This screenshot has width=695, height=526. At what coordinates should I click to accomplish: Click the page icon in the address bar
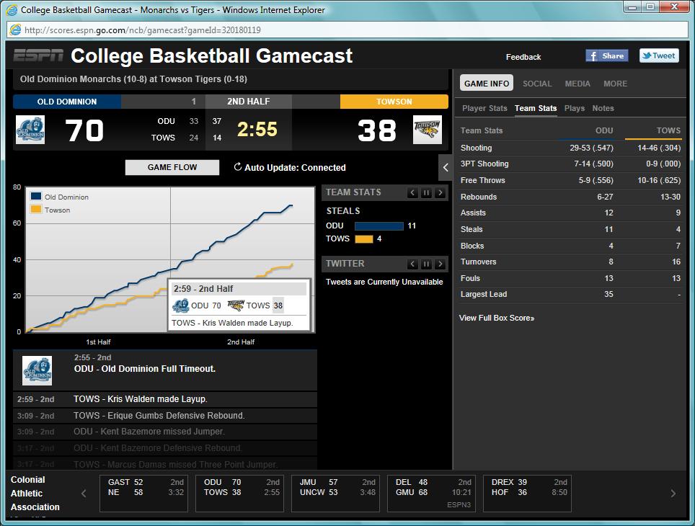(x=16, y=30)
